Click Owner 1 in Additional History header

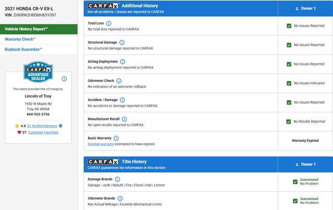pyautogui.click(x=308, y=8)
